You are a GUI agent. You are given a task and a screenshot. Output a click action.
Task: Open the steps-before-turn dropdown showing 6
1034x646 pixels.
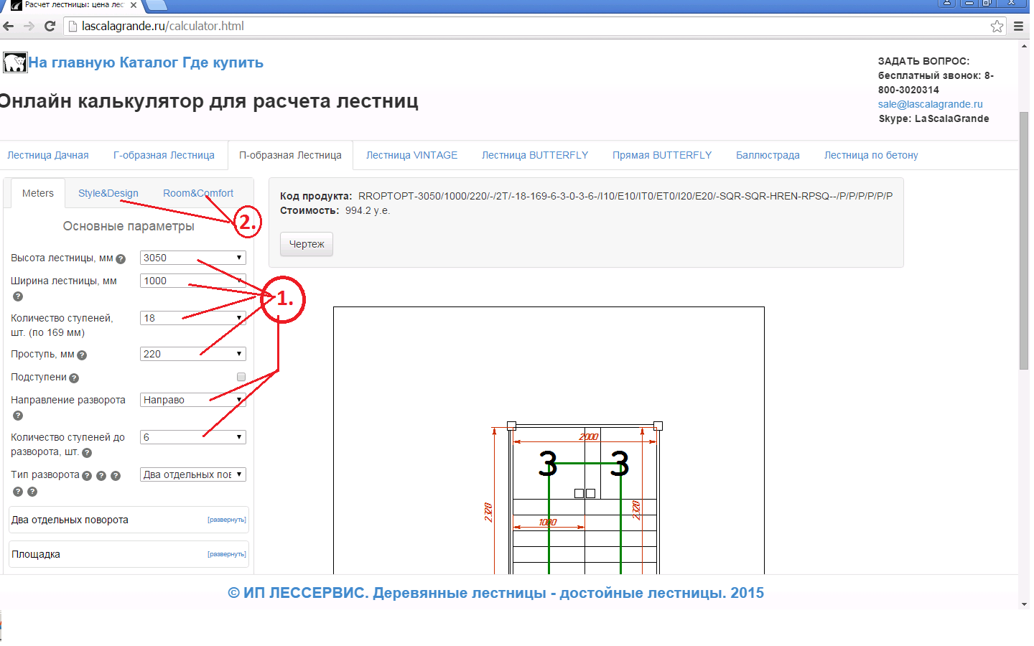[193, 437]
